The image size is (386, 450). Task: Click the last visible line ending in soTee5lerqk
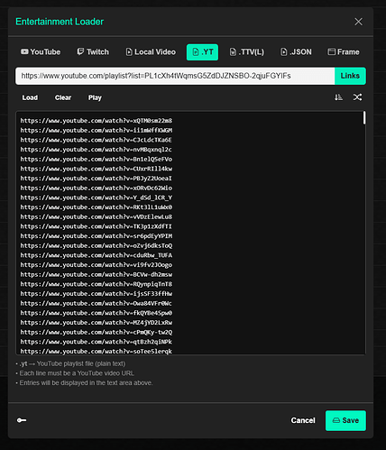click(96, 351)
